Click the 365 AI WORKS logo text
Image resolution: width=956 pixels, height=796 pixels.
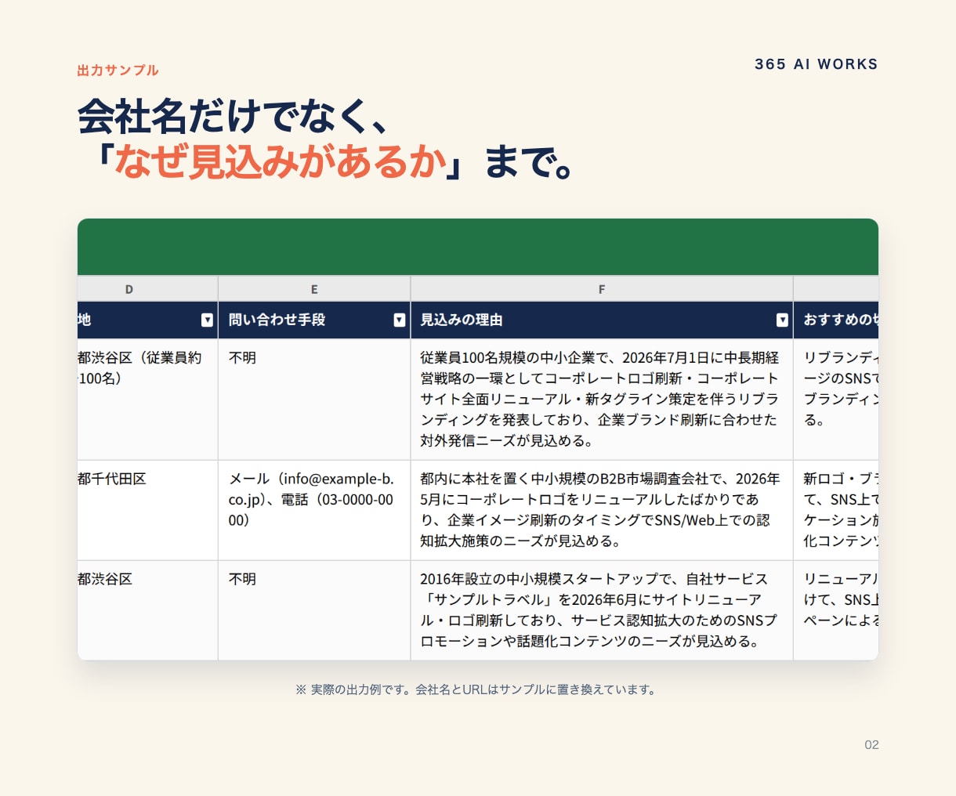point(816,64)
